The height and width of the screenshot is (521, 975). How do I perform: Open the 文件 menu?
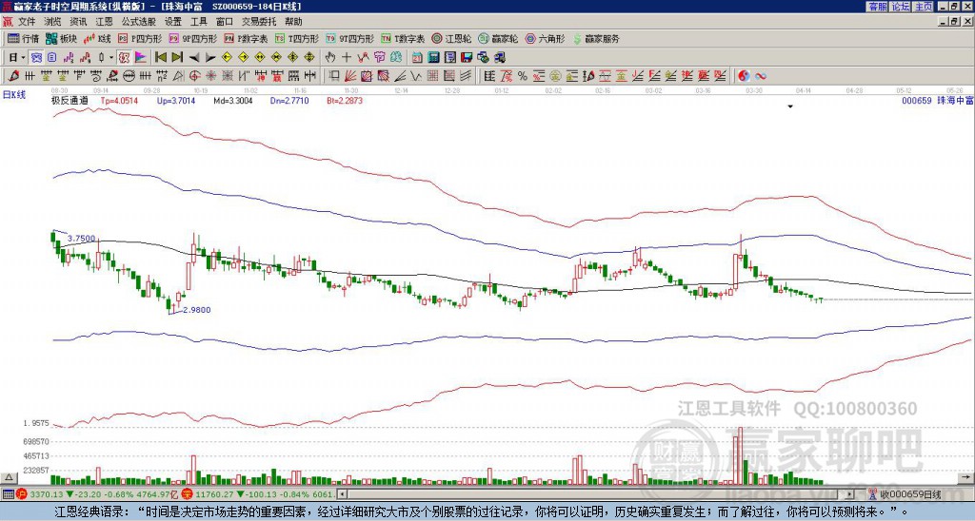(x=27, y=22)
